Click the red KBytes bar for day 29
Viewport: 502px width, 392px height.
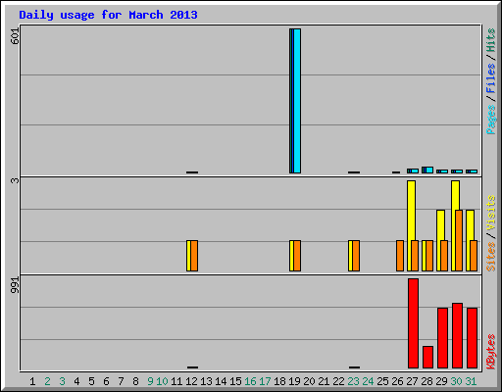tap(442, 338)
